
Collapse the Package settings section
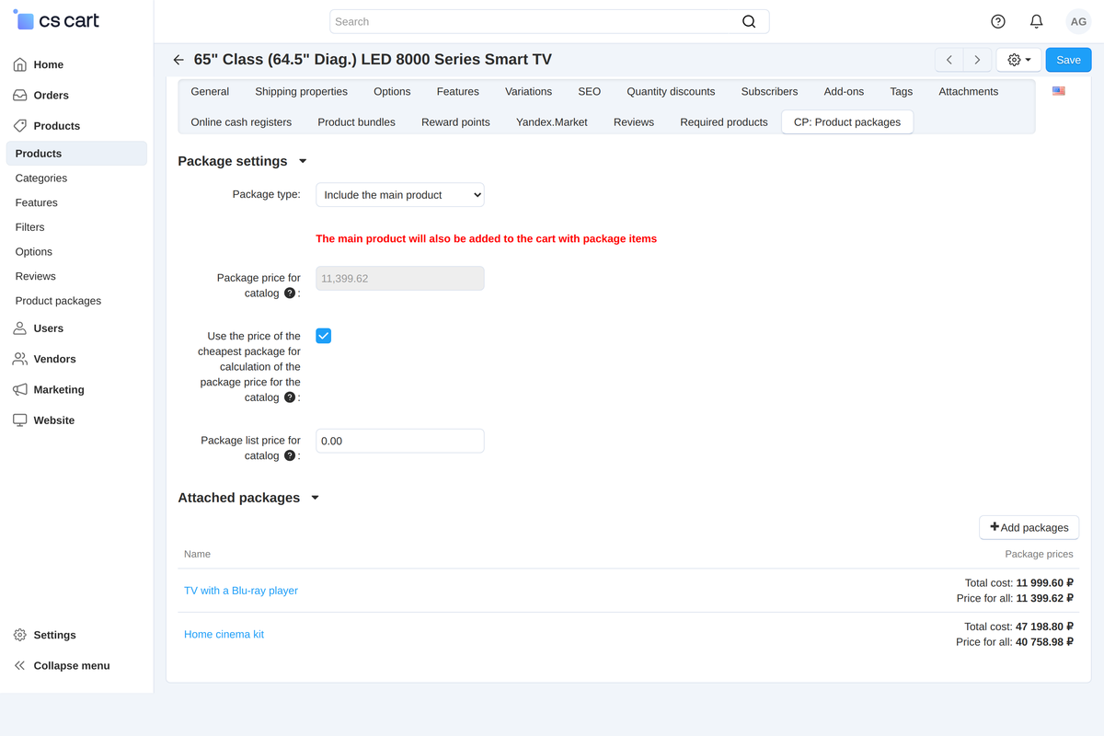[x=303, y=162]
